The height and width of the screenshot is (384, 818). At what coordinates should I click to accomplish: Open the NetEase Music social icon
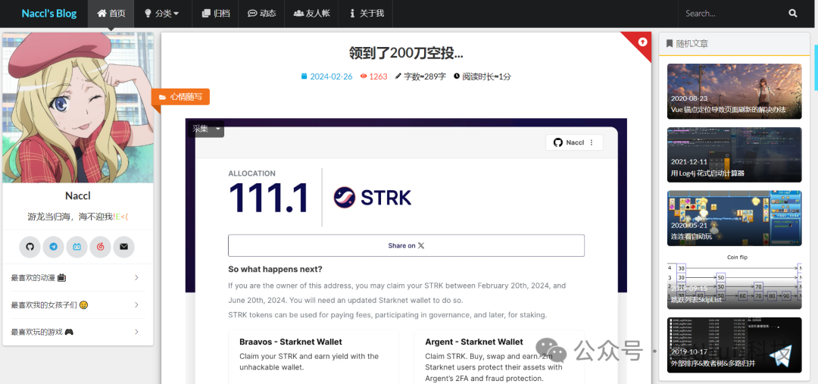pos(100,247)
